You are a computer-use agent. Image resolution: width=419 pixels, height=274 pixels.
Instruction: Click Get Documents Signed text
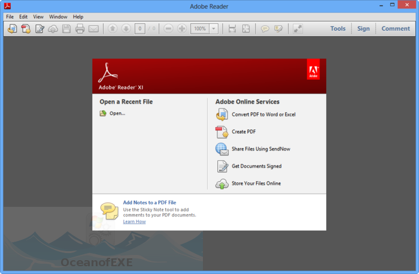[x=257, y=166]
